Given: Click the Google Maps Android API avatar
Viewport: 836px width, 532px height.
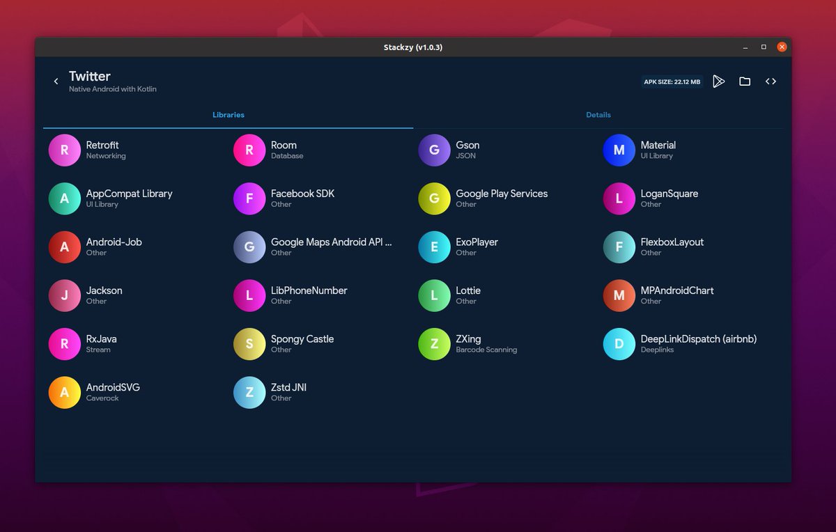Looking at the screenshot, I should point(249,247).
